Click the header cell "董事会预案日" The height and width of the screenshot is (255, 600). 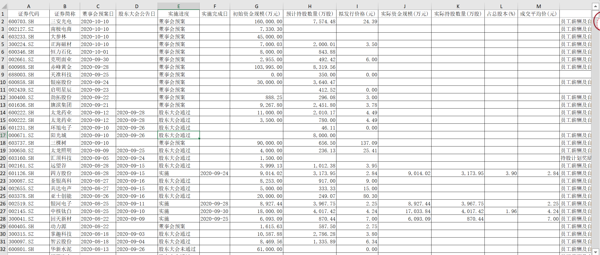98,14
